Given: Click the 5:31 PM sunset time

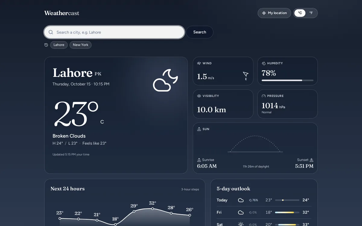Looking at the screenshot, I should pyautogui.click(x=304, y=166).
